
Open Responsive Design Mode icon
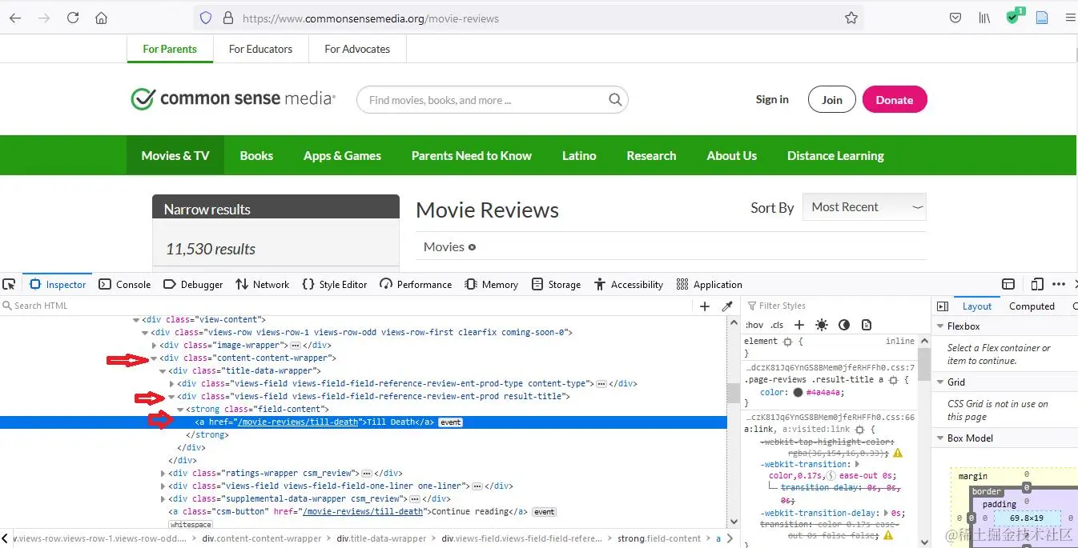coord(1037,284)
